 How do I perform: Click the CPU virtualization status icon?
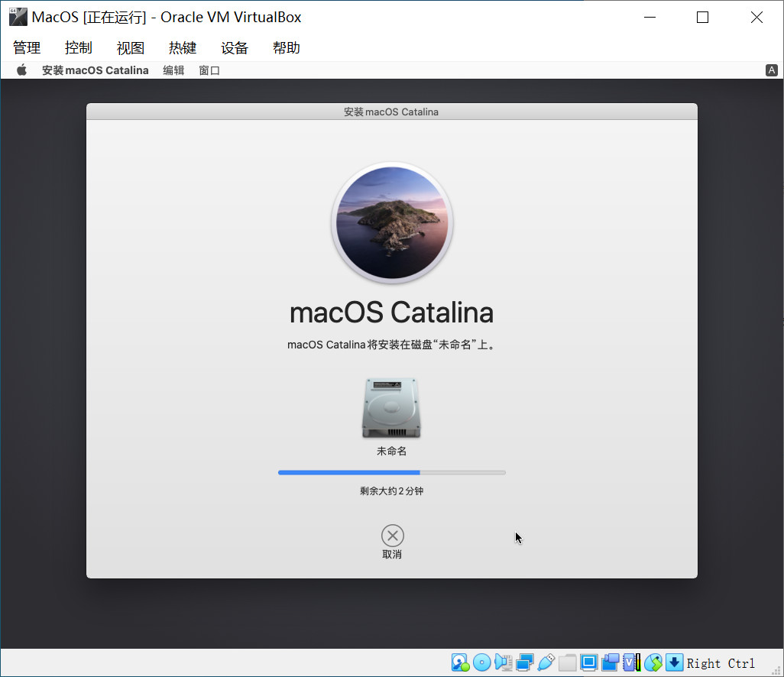[631, 662]
